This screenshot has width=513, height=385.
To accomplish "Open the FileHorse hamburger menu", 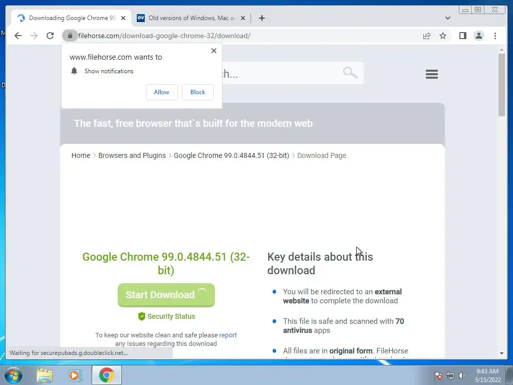I will [x=431, y=74].
